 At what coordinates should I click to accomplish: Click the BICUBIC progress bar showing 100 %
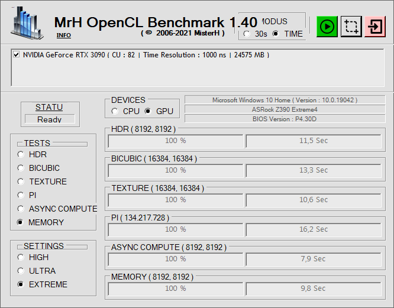[x=176, y=170]
